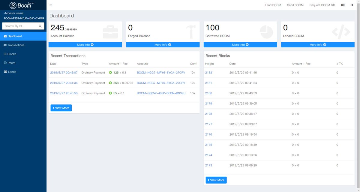This screenshot has height=192, width=360.
Task: Click Lend BOOM in the top bar
Action: (273, 5)
